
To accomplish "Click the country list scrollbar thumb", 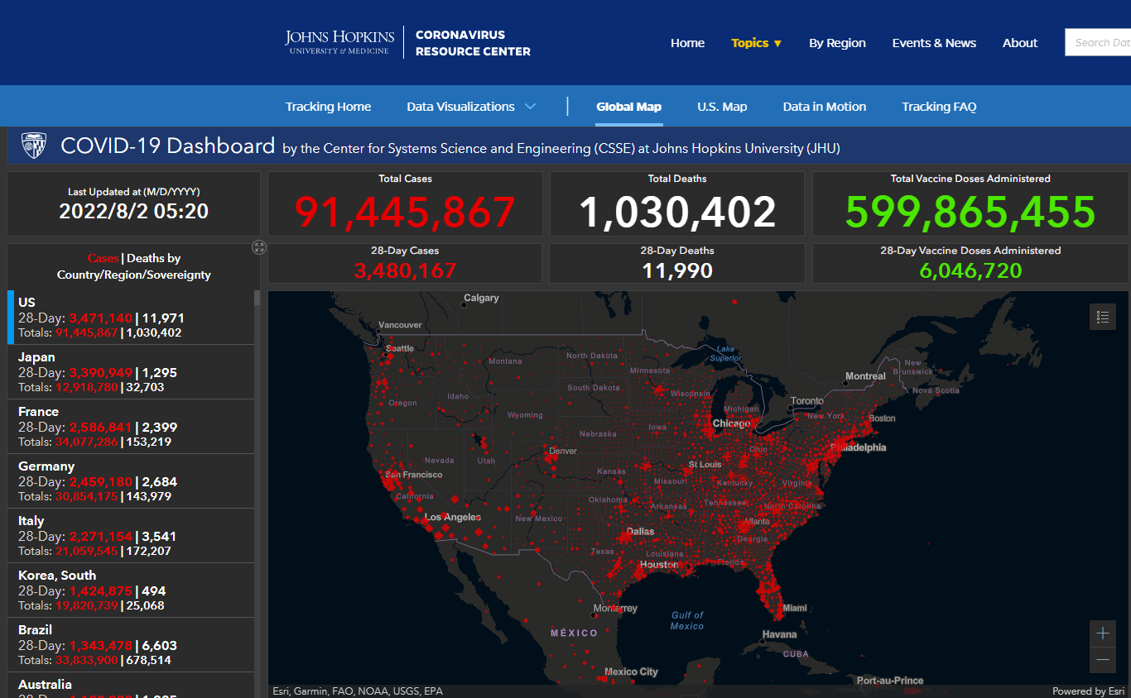I will point(257,299).
